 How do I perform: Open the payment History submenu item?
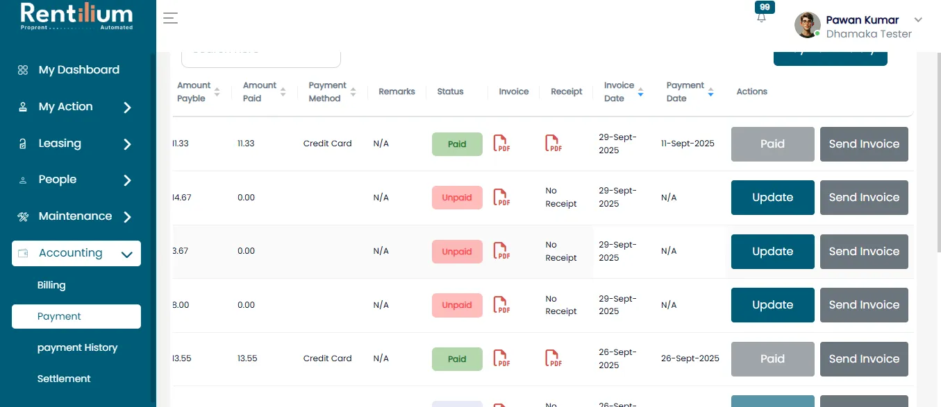77,347
